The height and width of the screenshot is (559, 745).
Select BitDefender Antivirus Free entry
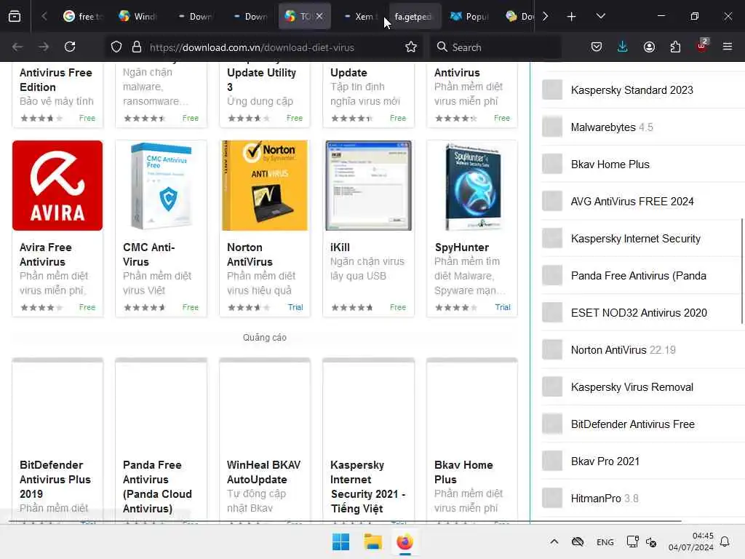(x=632, y=424)
